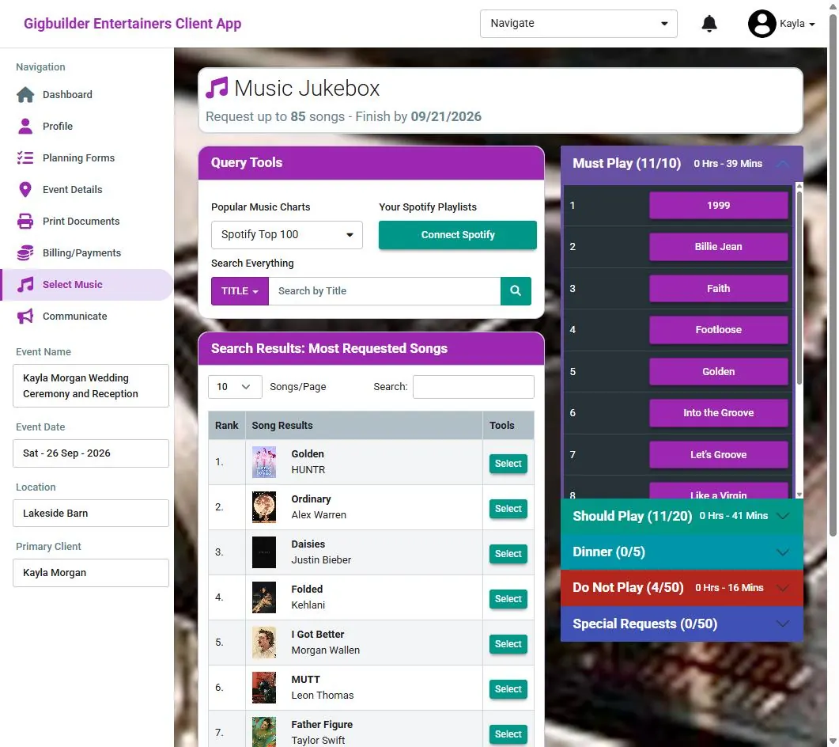Open the notifications bell icon
Screen dimensions: 839x747
point(709,24)
